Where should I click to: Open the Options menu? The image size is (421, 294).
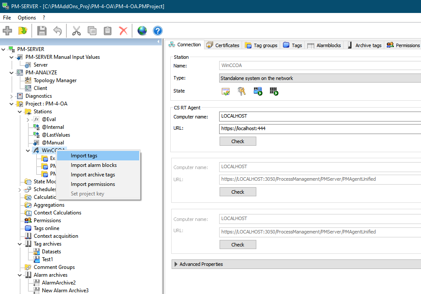click(x=27, y=18)
